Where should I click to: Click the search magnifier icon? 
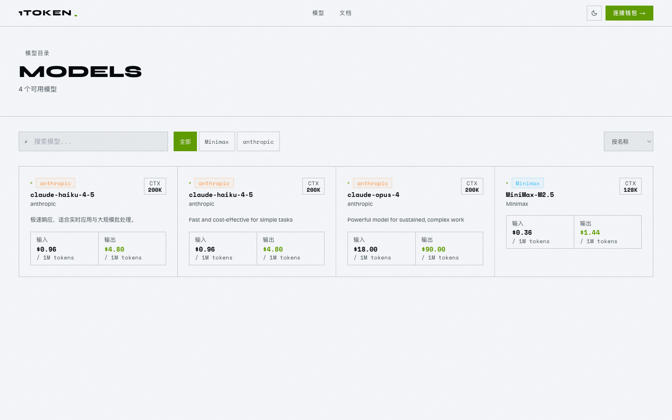click(26, 141)
